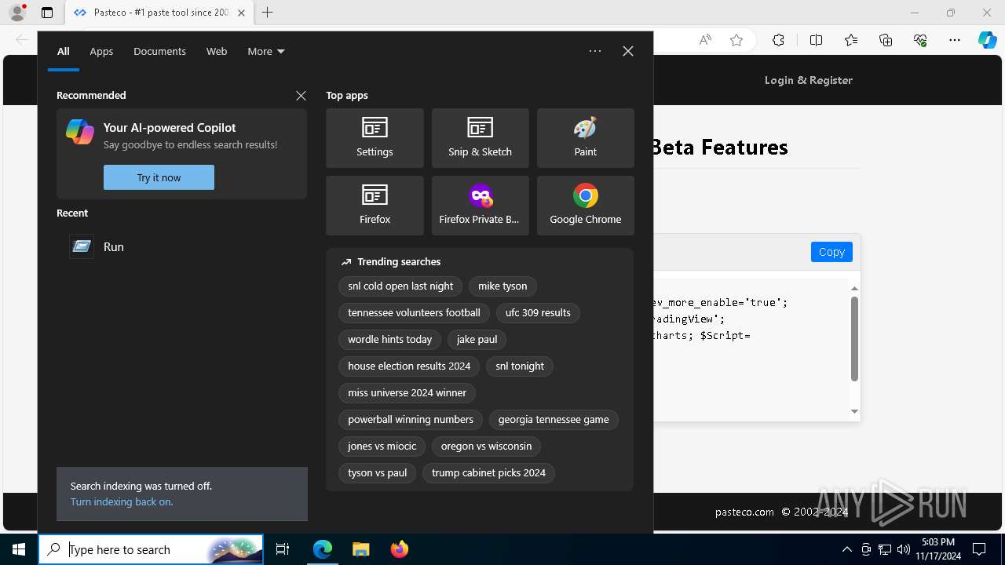Open Edge Favorites list
The height and width of the screenshot is (565, 1005).
pyautogui.click(x=851, y=40)
